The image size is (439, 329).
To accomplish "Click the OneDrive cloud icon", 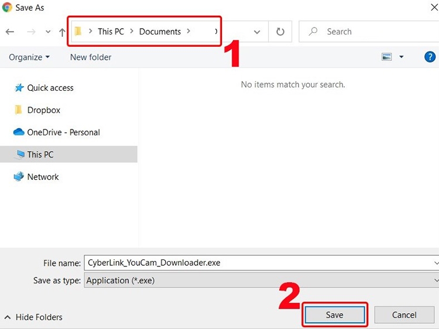I will (x=19, y=132).
